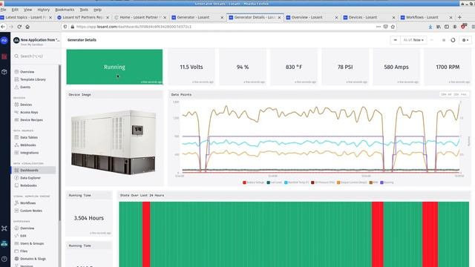
Task: Toggle RPM series in legend
Action: (373, 182)
